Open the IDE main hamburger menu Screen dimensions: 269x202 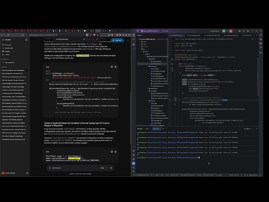(137, 31)
